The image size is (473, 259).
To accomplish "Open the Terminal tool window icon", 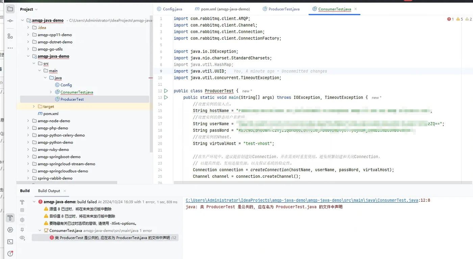I will (10, 241).
